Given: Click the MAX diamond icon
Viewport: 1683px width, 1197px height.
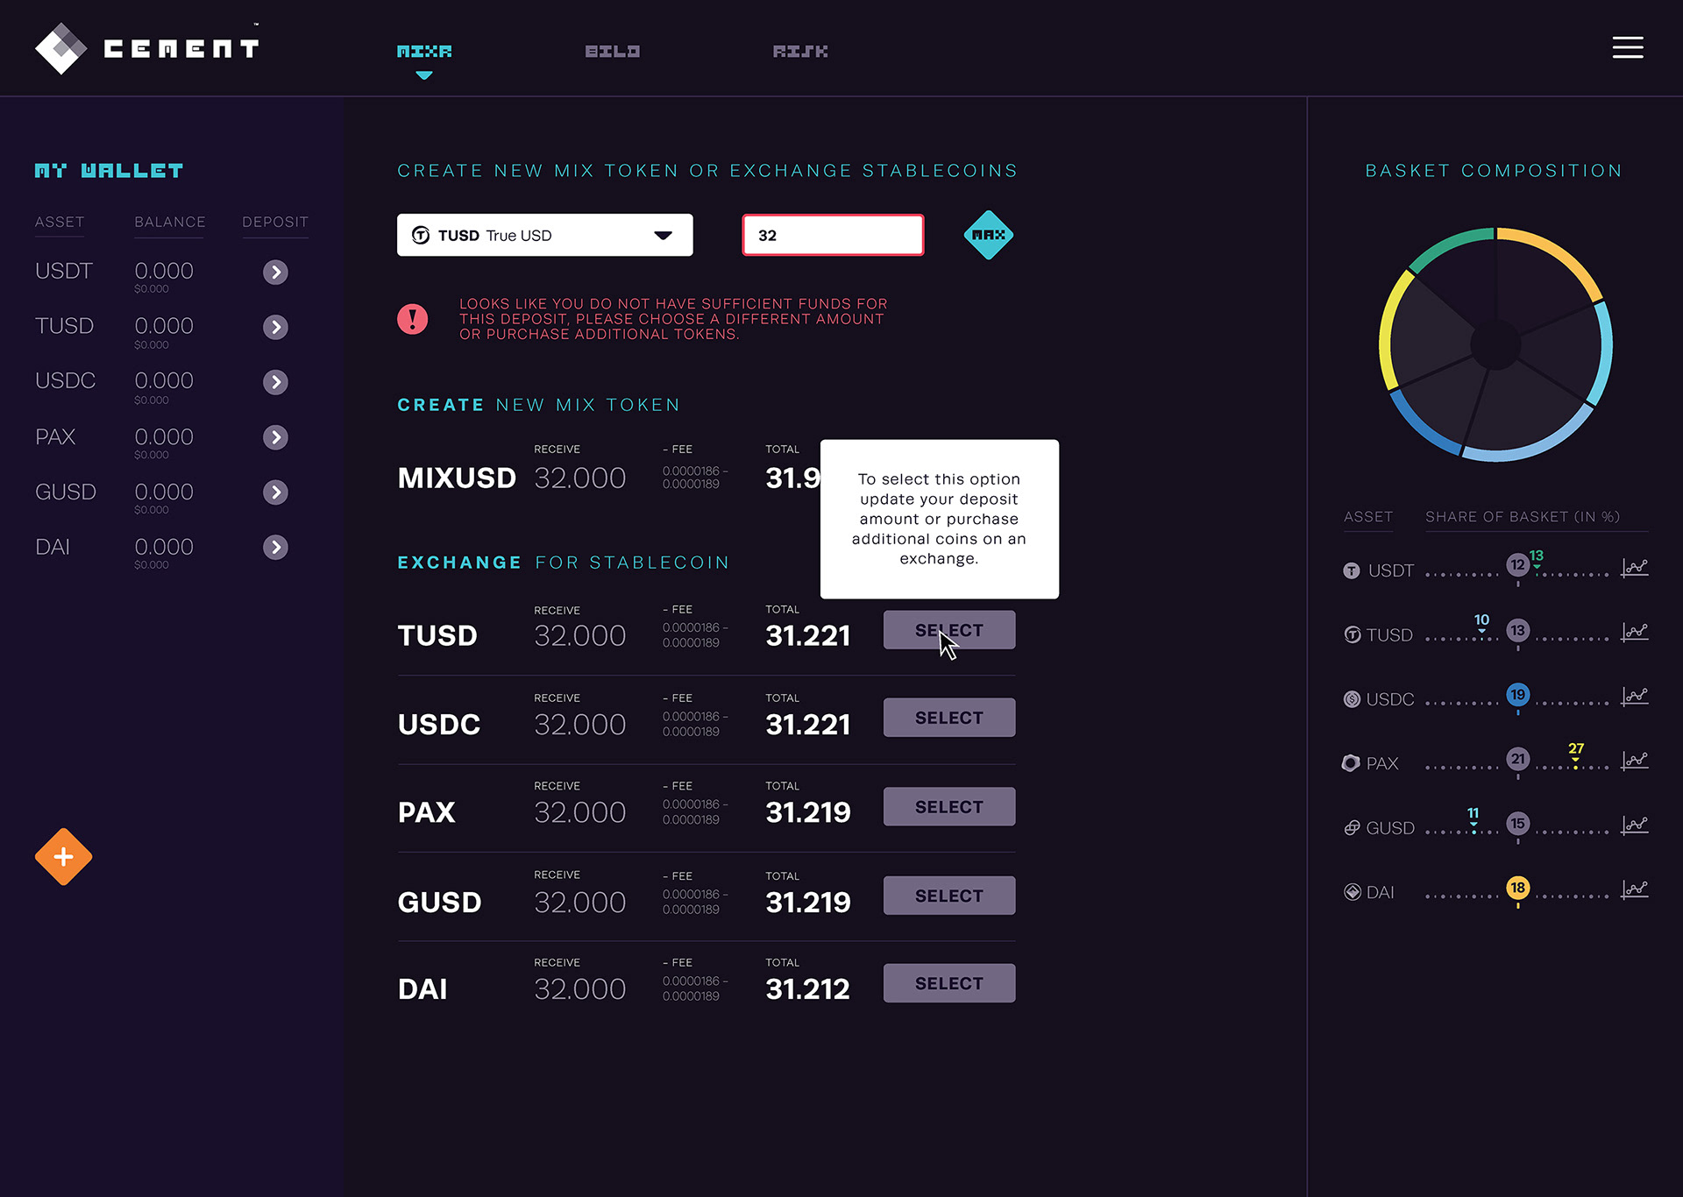Looking at the screenshot, I should [988, 235].
